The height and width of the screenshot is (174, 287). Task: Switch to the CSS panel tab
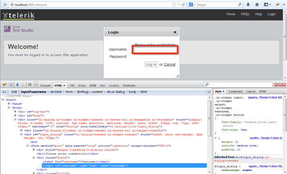(x=72, y=85)
